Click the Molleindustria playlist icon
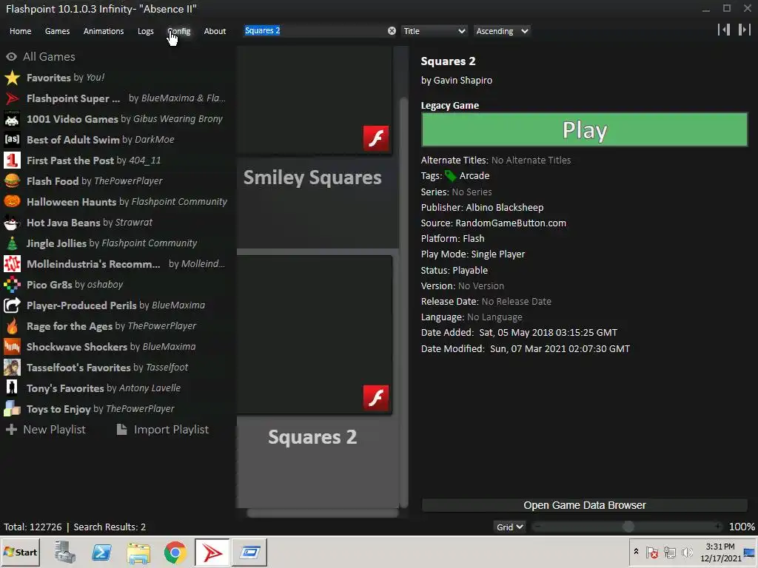The height and width of the screenshot is (568, 758). point(12,264)
